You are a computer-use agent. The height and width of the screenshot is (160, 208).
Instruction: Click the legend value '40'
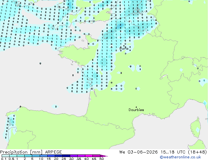point(86,159)
